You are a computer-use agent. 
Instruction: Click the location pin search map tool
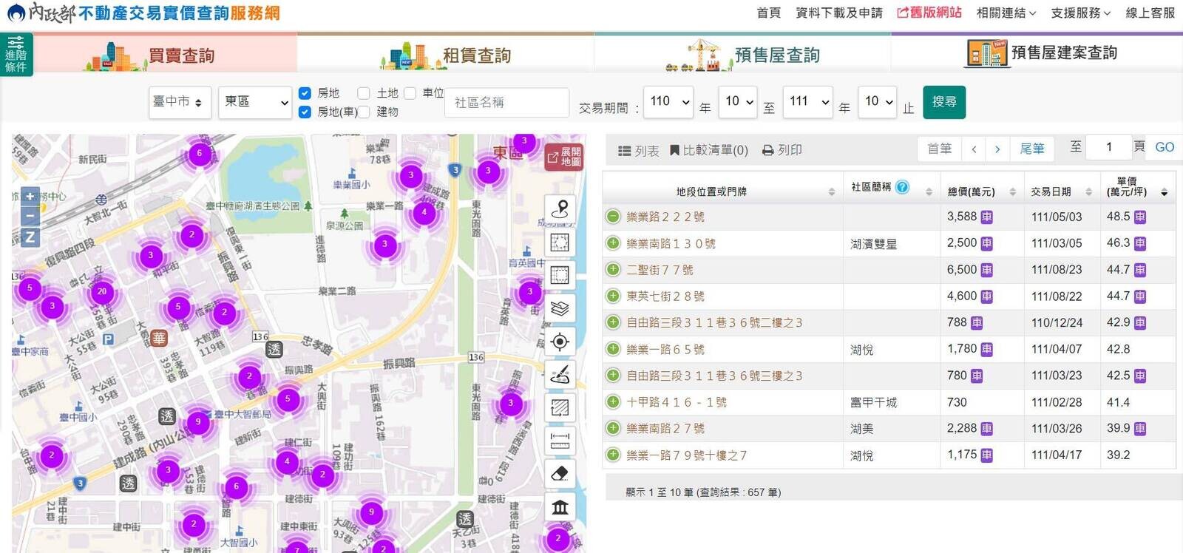pyautogui.click(x=560, y=210)
